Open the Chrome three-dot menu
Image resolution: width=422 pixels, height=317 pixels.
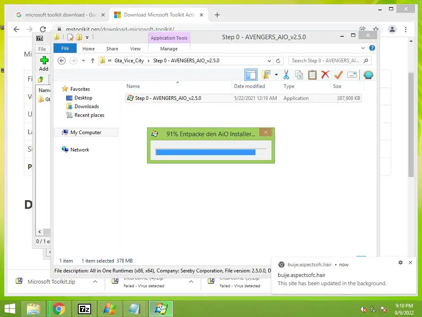coord(406,29)
